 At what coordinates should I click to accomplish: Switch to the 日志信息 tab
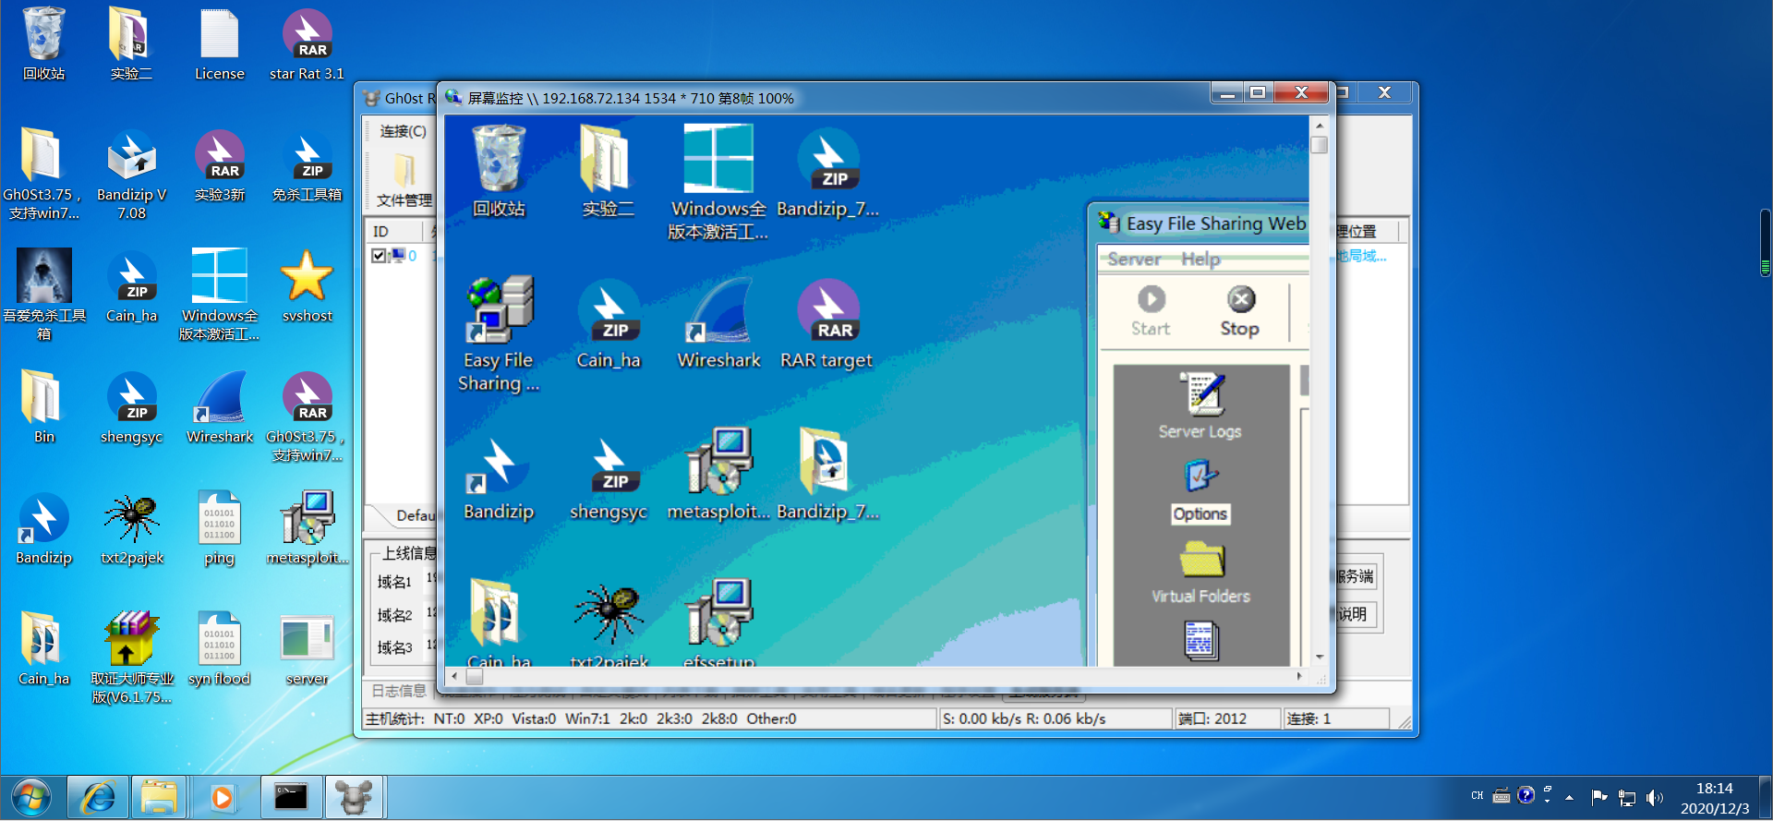click(399, 691)
